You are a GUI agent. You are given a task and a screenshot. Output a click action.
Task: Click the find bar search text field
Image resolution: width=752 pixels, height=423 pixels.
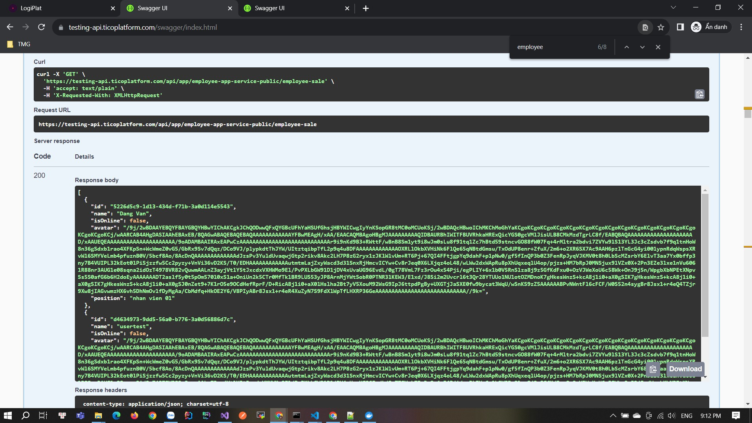(x=553, y=47)
